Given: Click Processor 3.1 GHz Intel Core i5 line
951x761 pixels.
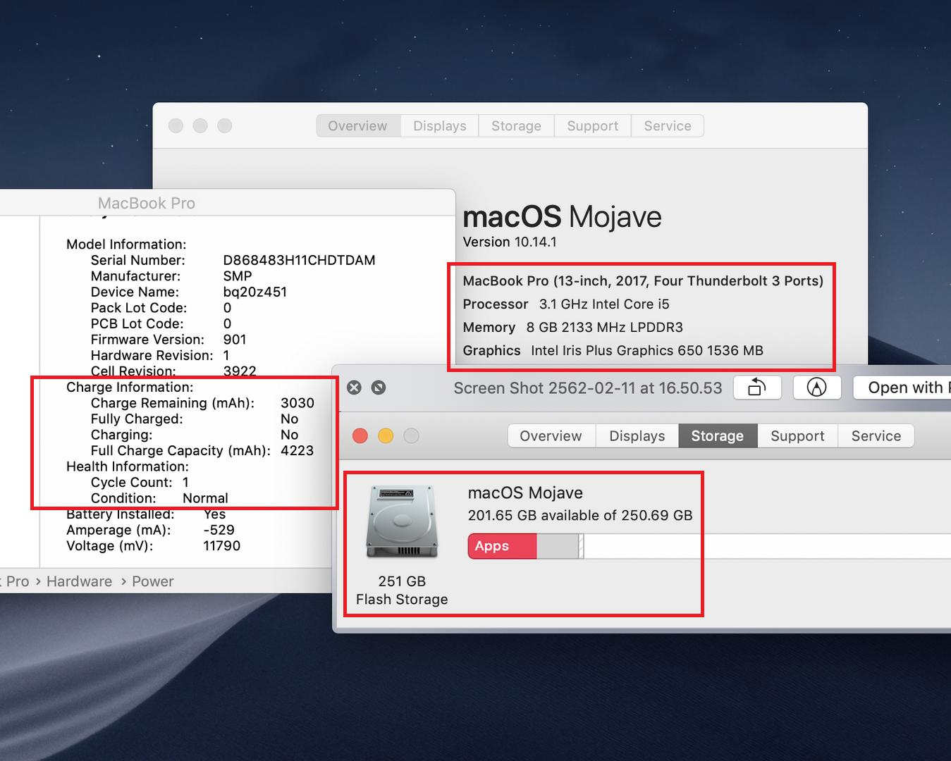Looking at the screenshot, I should 566,304.
